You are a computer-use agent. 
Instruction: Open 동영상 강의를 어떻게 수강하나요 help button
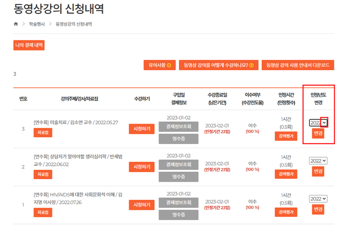point(218,65)
